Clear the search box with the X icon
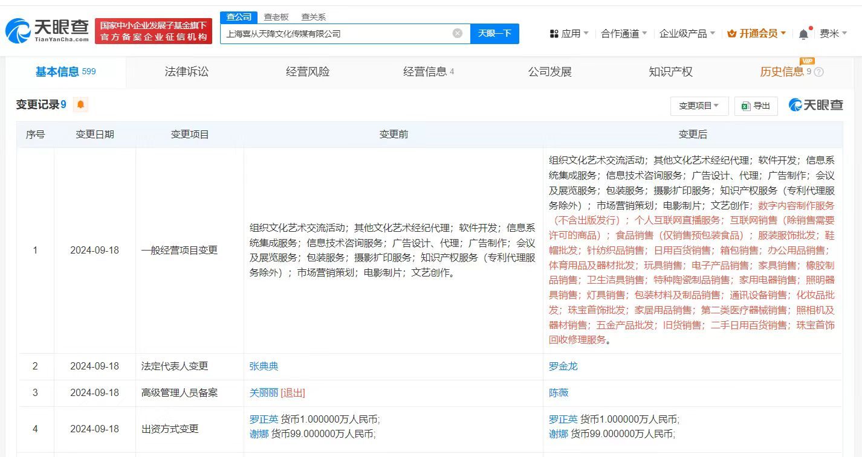The width and height of the screenshot is (862, 457). pyautogui.click(x=458, y=34)
